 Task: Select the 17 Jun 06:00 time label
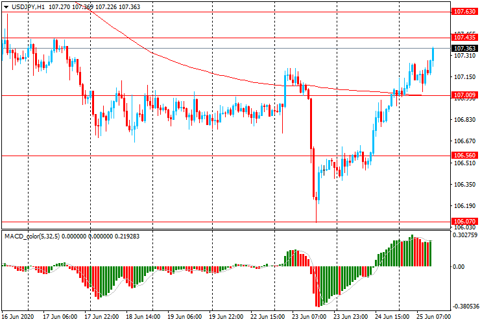tap(60, 318)
